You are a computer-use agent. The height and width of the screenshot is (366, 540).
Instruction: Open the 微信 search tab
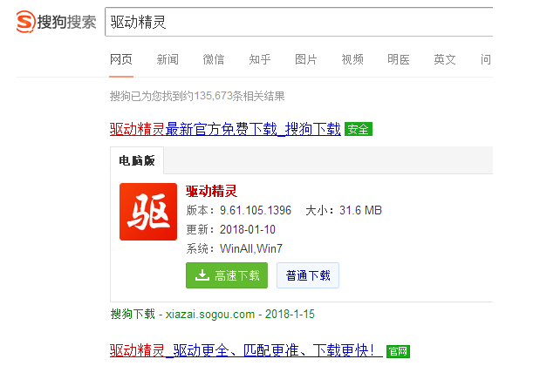[214, 59]
